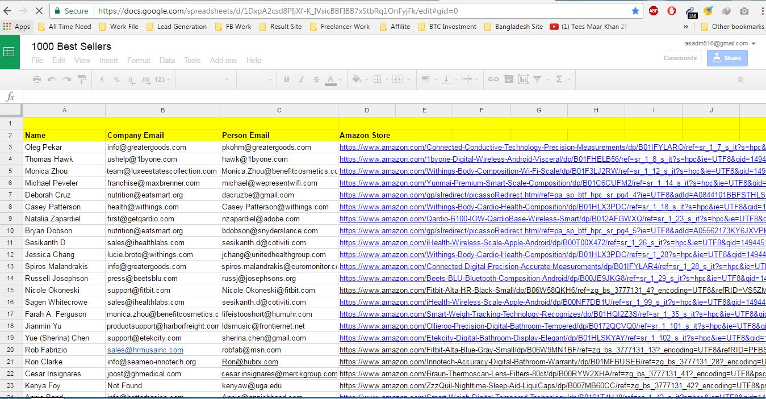Stop page loading with X button

39,11
